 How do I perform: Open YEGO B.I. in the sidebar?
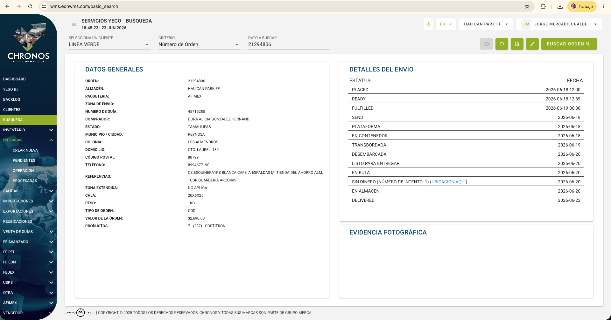click(28, 89)
